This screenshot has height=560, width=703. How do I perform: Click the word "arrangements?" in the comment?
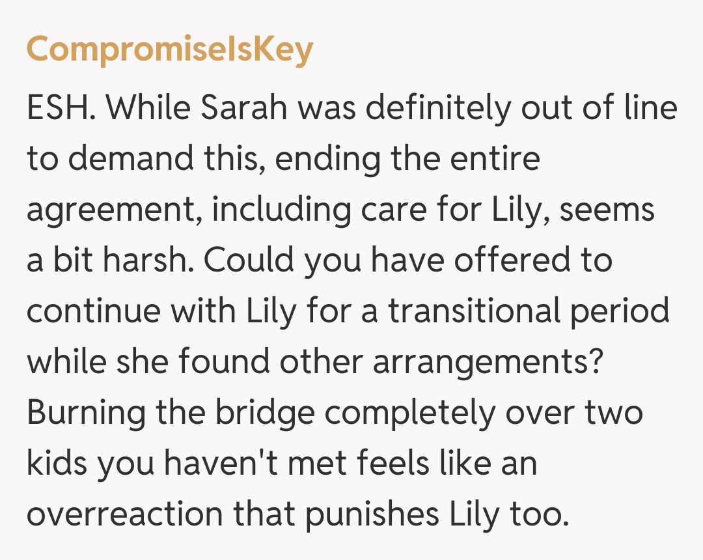coord(486,362)
